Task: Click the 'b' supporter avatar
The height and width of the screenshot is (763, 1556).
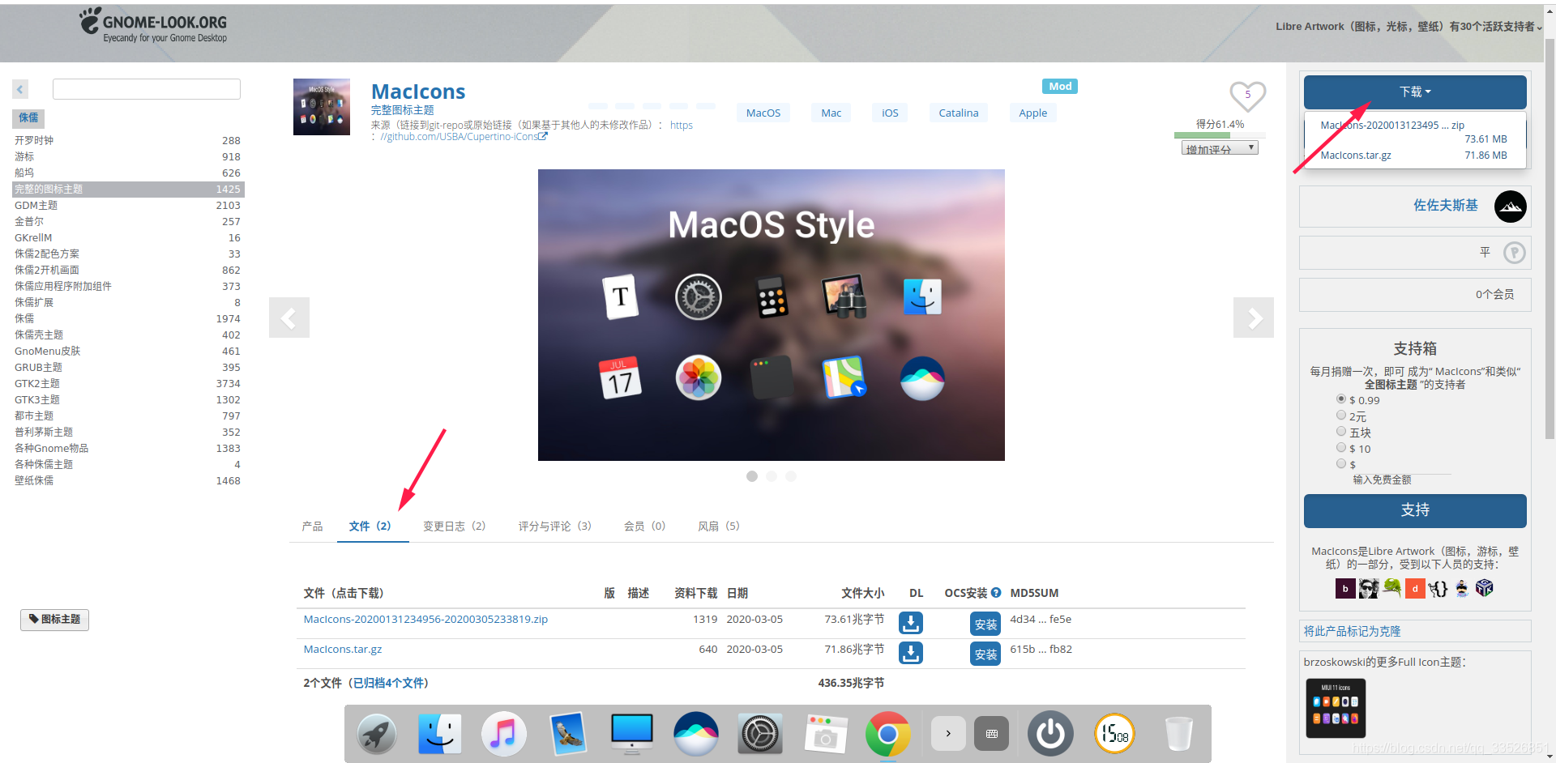Action: [x=1345, y=589]
